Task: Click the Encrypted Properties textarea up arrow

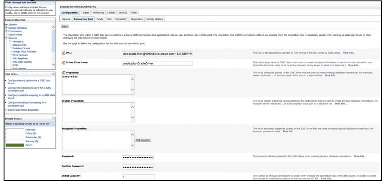Action: (133, 134)
